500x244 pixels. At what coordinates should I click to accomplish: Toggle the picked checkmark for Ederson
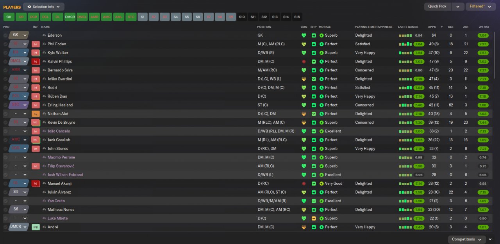point(5,36)
